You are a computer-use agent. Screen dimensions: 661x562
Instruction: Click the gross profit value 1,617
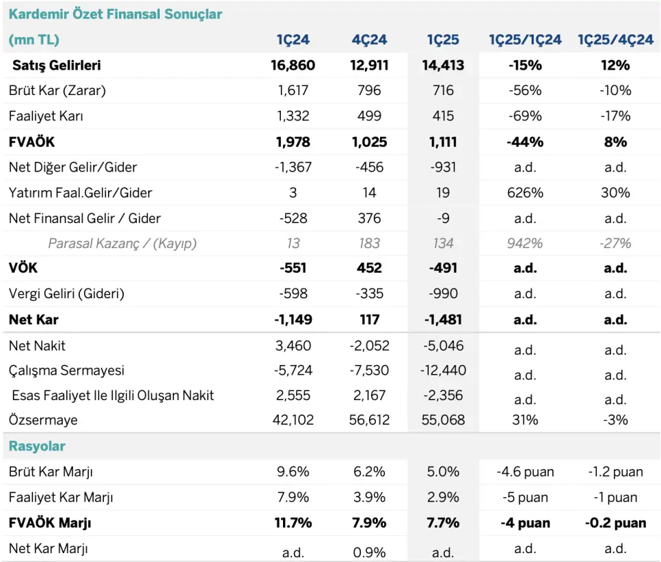tap(293, 91)
